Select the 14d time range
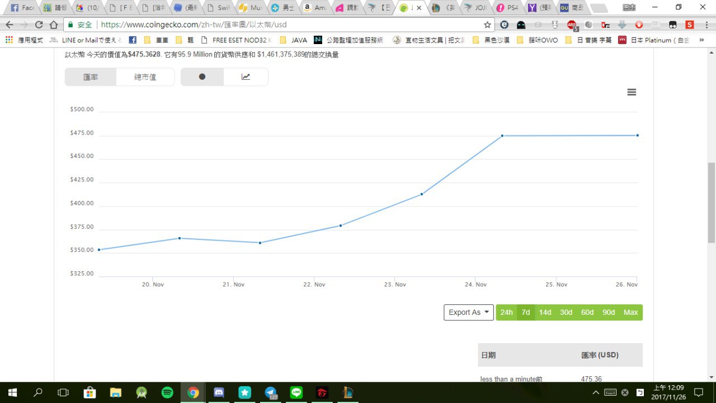The width and height of the screenshot is (716, 403). pos(545,313)
